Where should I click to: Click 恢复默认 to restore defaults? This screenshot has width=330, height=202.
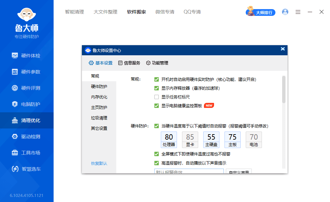(99, 163)
